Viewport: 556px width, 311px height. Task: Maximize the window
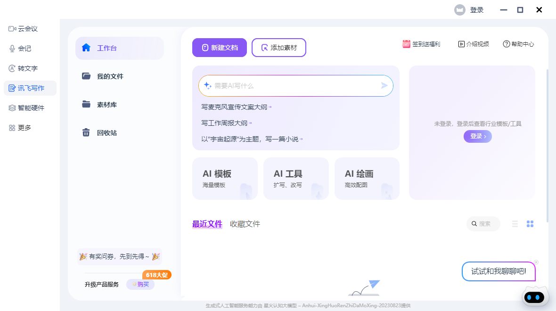520,10
